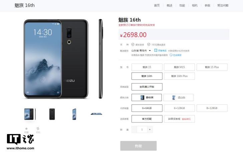Click the star favorite icon below thumbnails
243x156 pixels.
click(26, 128)
